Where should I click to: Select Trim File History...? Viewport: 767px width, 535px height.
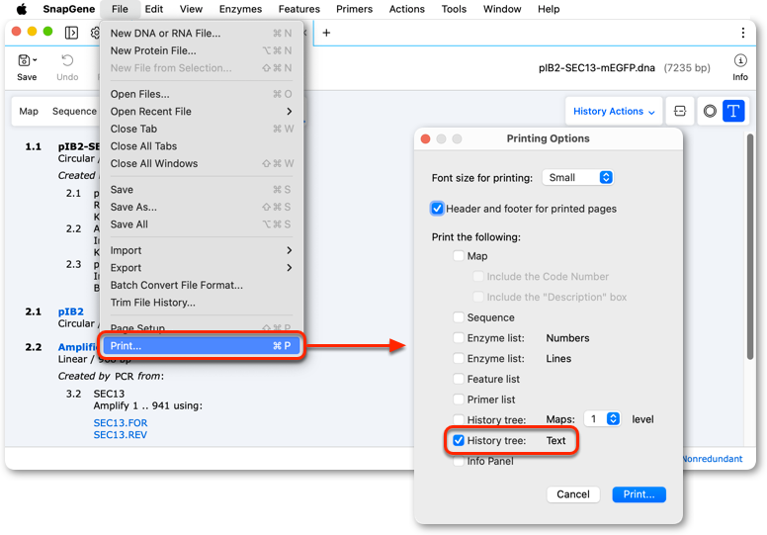click(x=201, y=303)
